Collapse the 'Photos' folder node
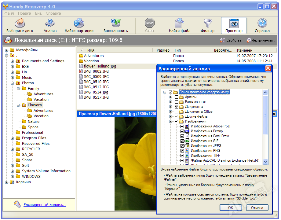This screenshot has width=281, height=220. [13, 83]
